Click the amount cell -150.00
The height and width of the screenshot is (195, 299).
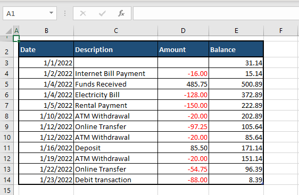[183, 105]
